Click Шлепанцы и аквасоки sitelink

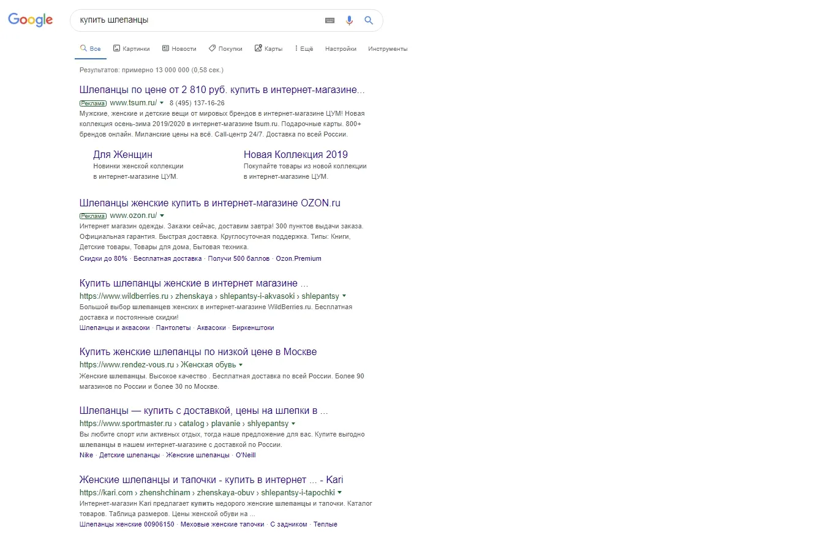click(x=115, y=328)
